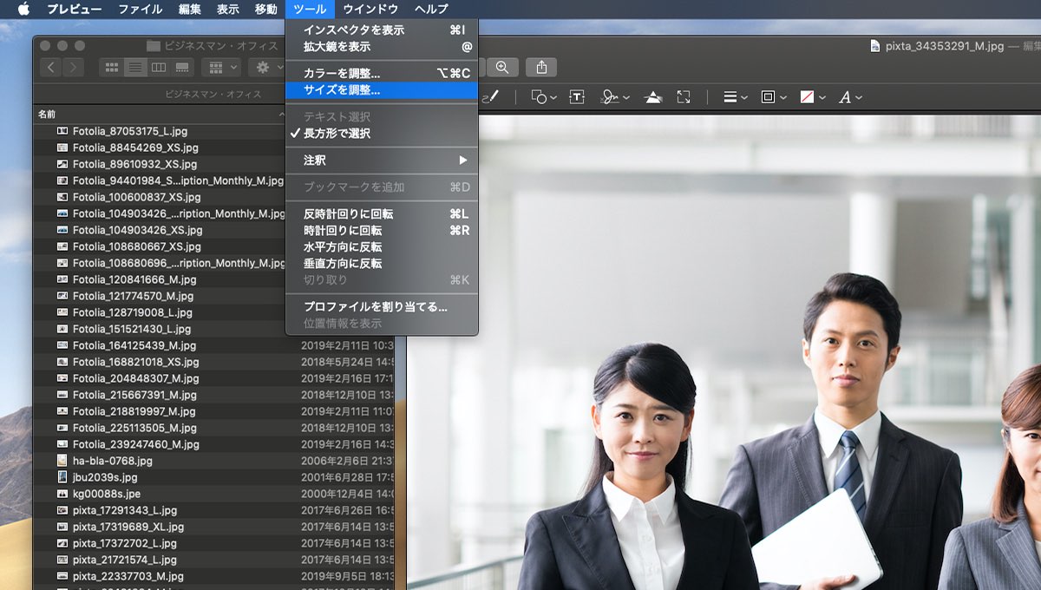Click the Adjust Size markup icon

pos(684,97)
